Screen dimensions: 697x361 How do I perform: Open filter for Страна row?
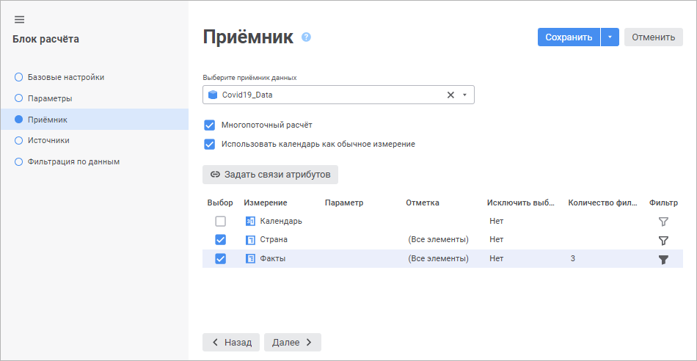(x=663, y=240)
